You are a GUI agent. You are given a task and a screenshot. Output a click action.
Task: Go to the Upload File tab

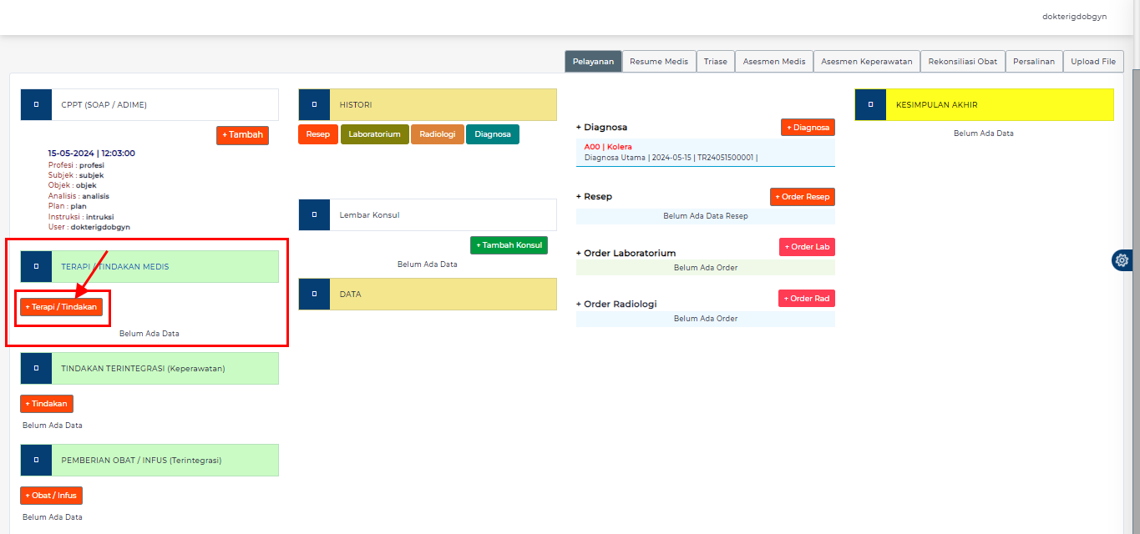pos(1093,60)
